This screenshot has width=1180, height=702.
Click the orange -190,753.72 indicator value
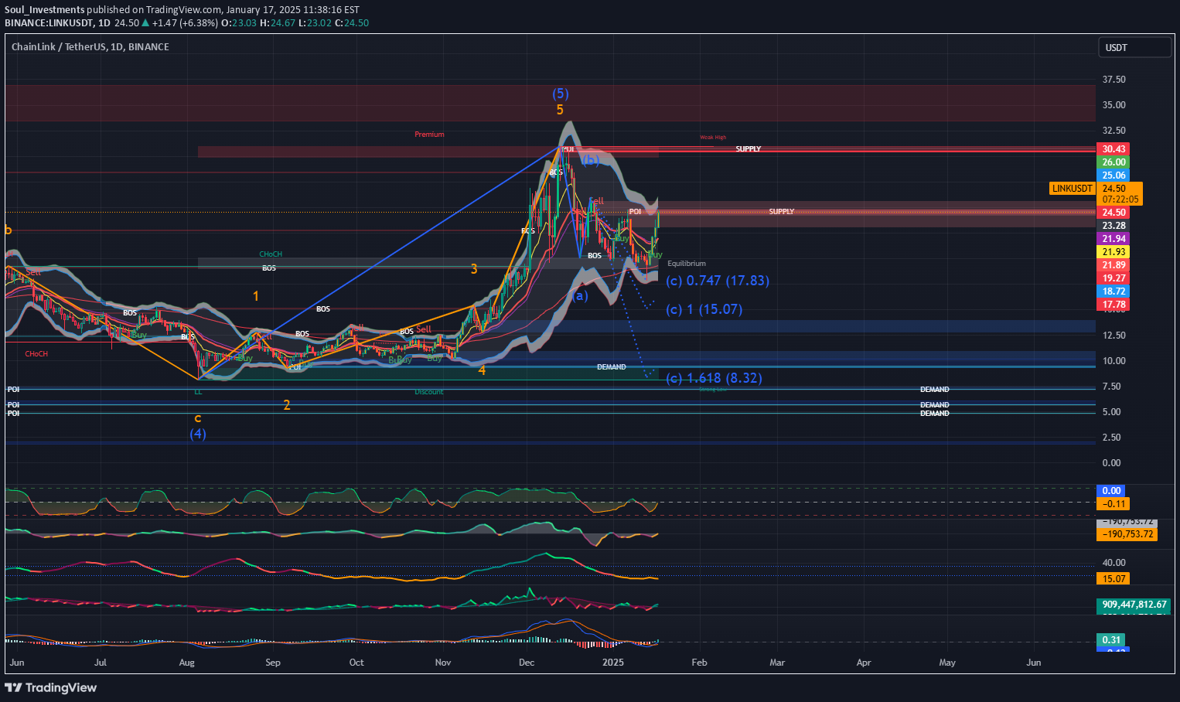[1127, 534]
